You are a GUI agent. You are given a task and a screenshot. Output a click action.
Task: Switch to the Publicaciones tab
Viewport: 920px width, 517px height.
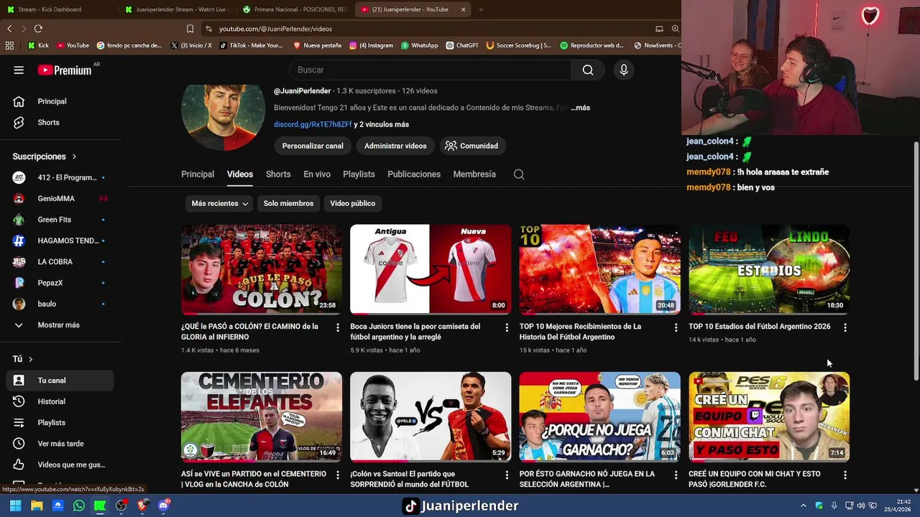click(414, 174)
